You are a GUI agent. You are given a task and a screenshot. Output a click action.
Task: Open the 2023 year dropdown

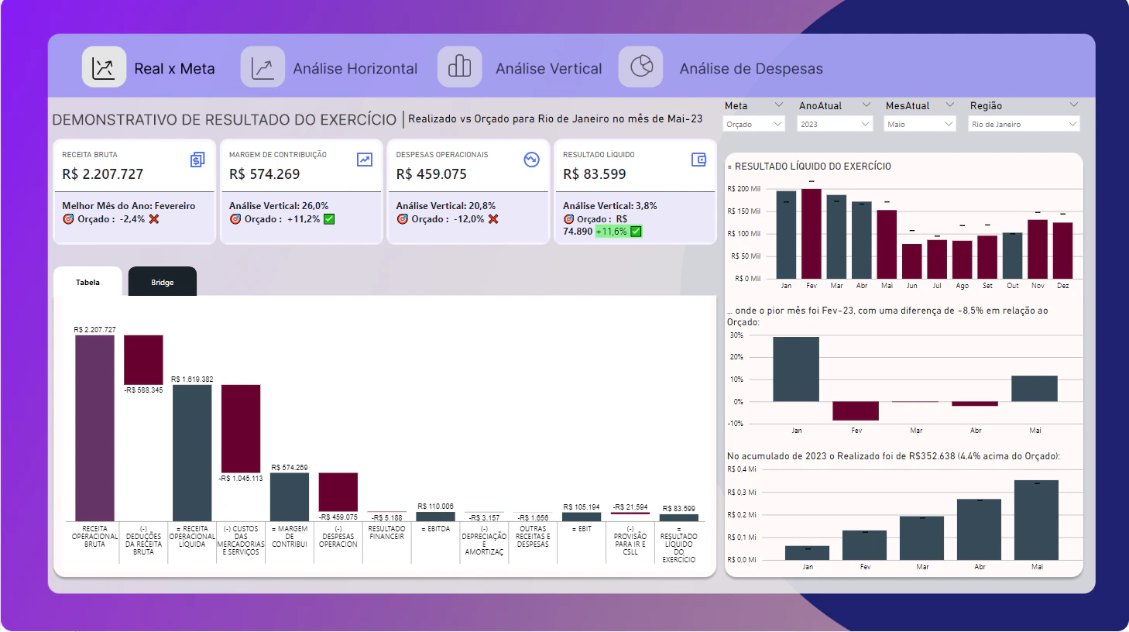(835, 124)
